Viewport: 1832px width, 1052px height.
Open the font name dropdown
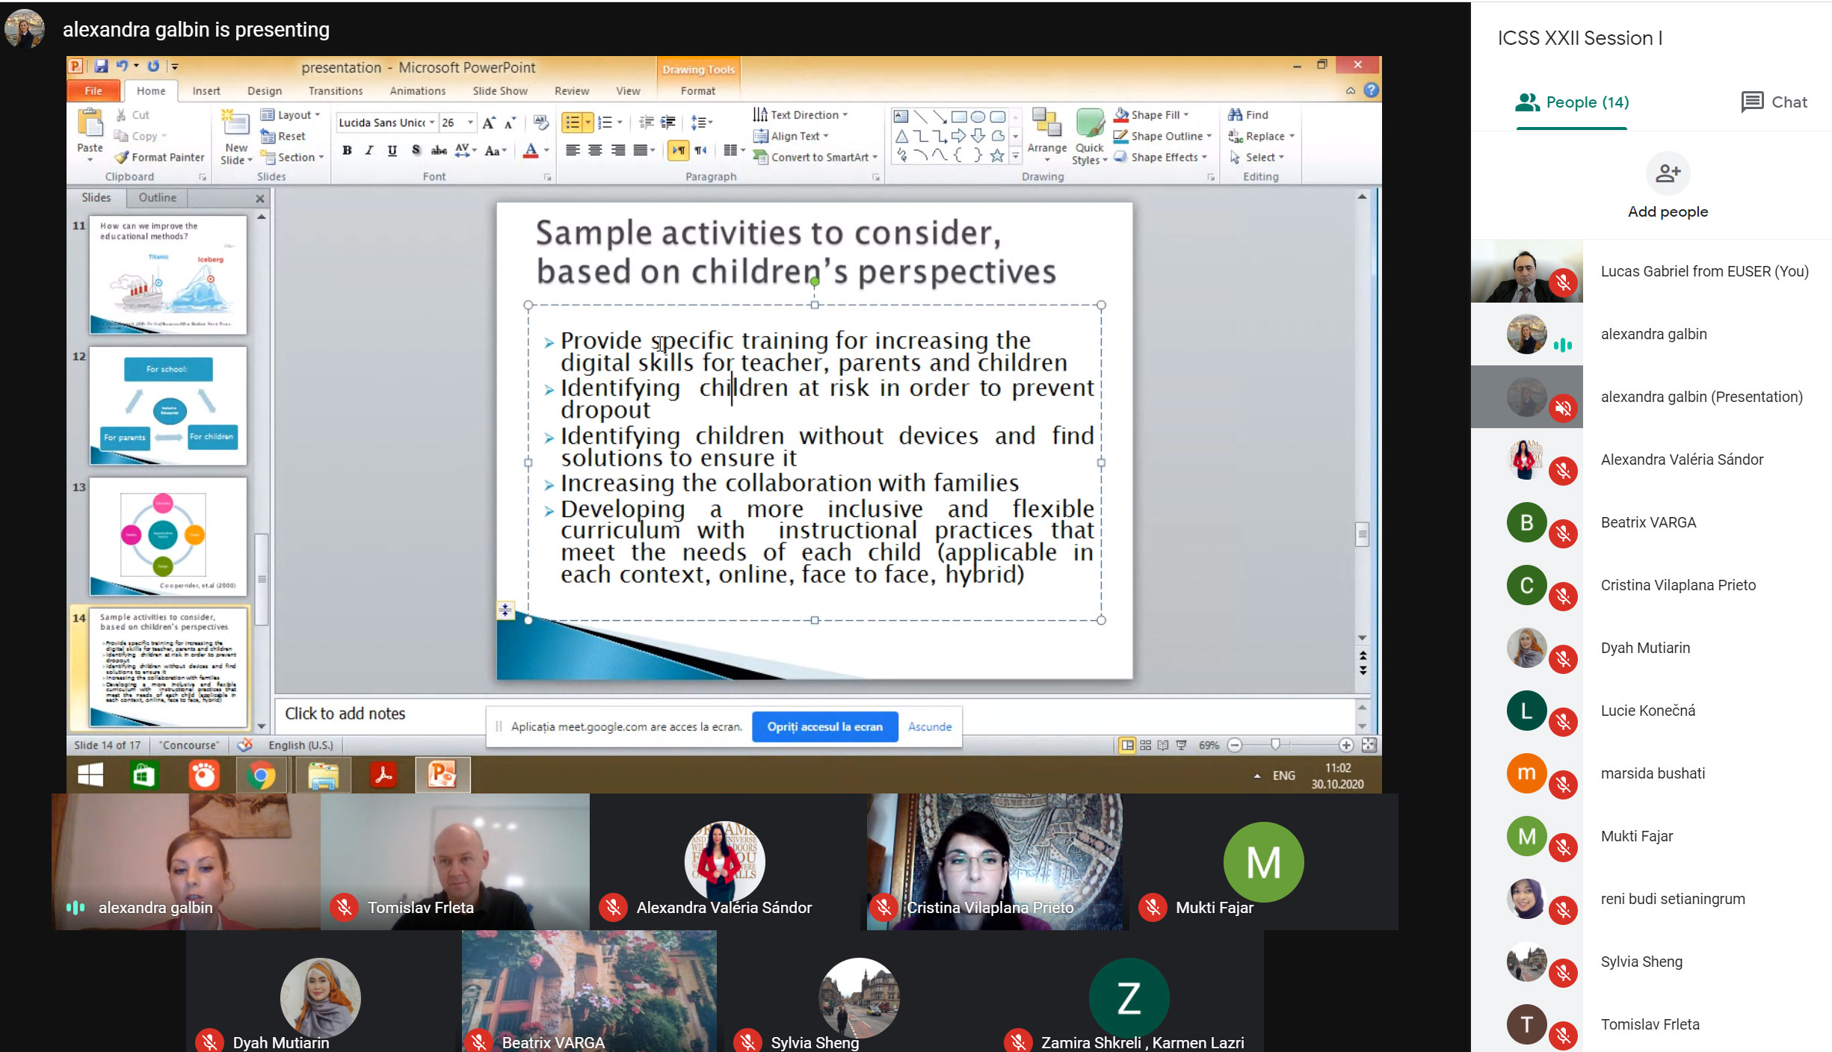point(431,123)
